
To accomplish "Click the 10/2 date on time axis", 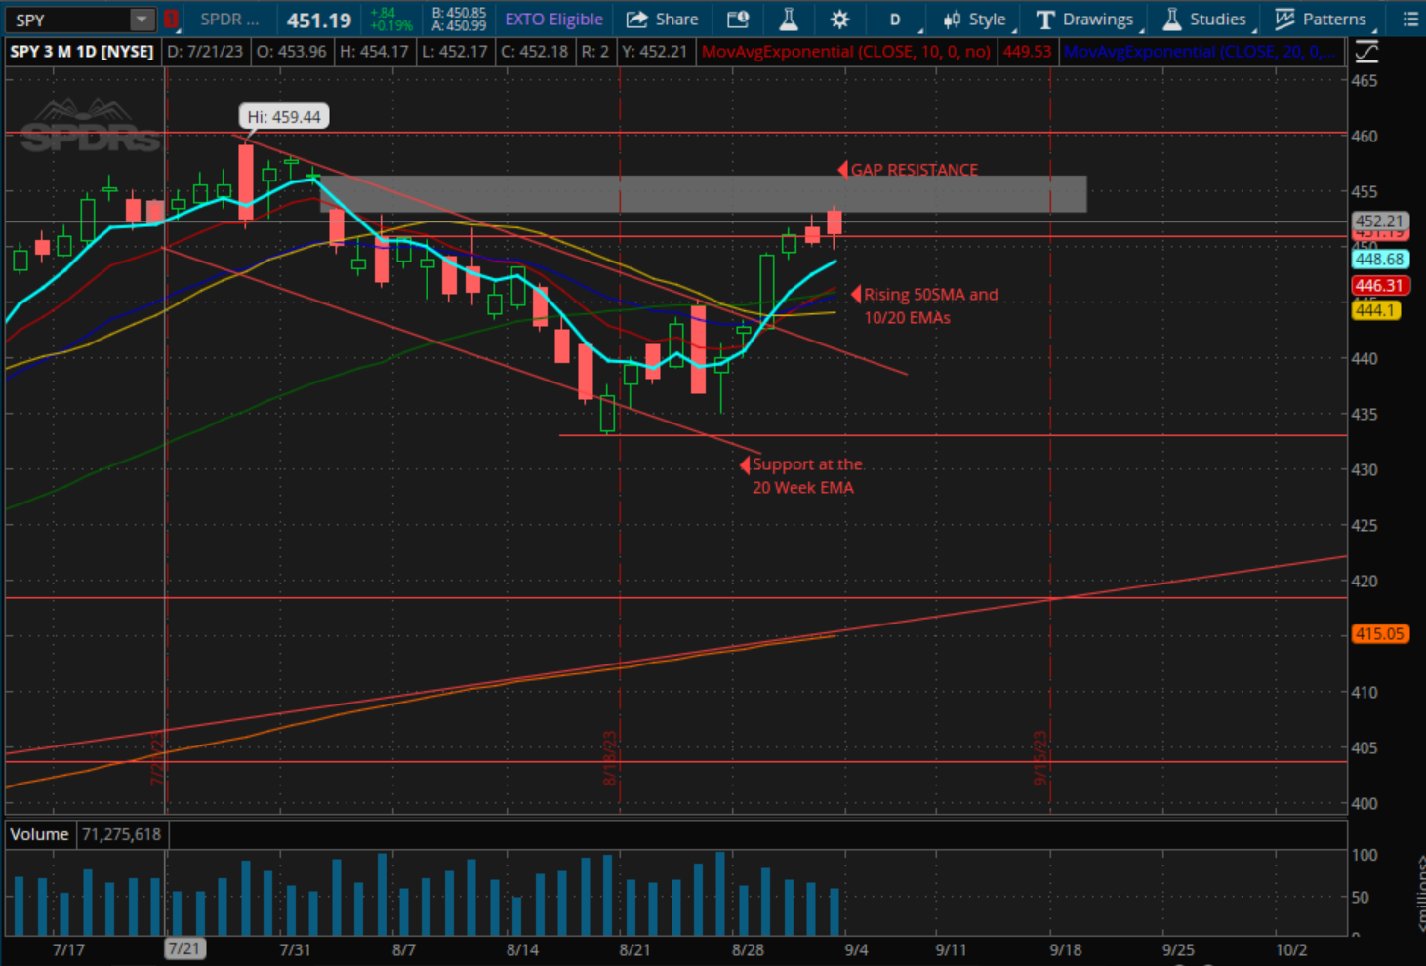I will (1290, 949).
